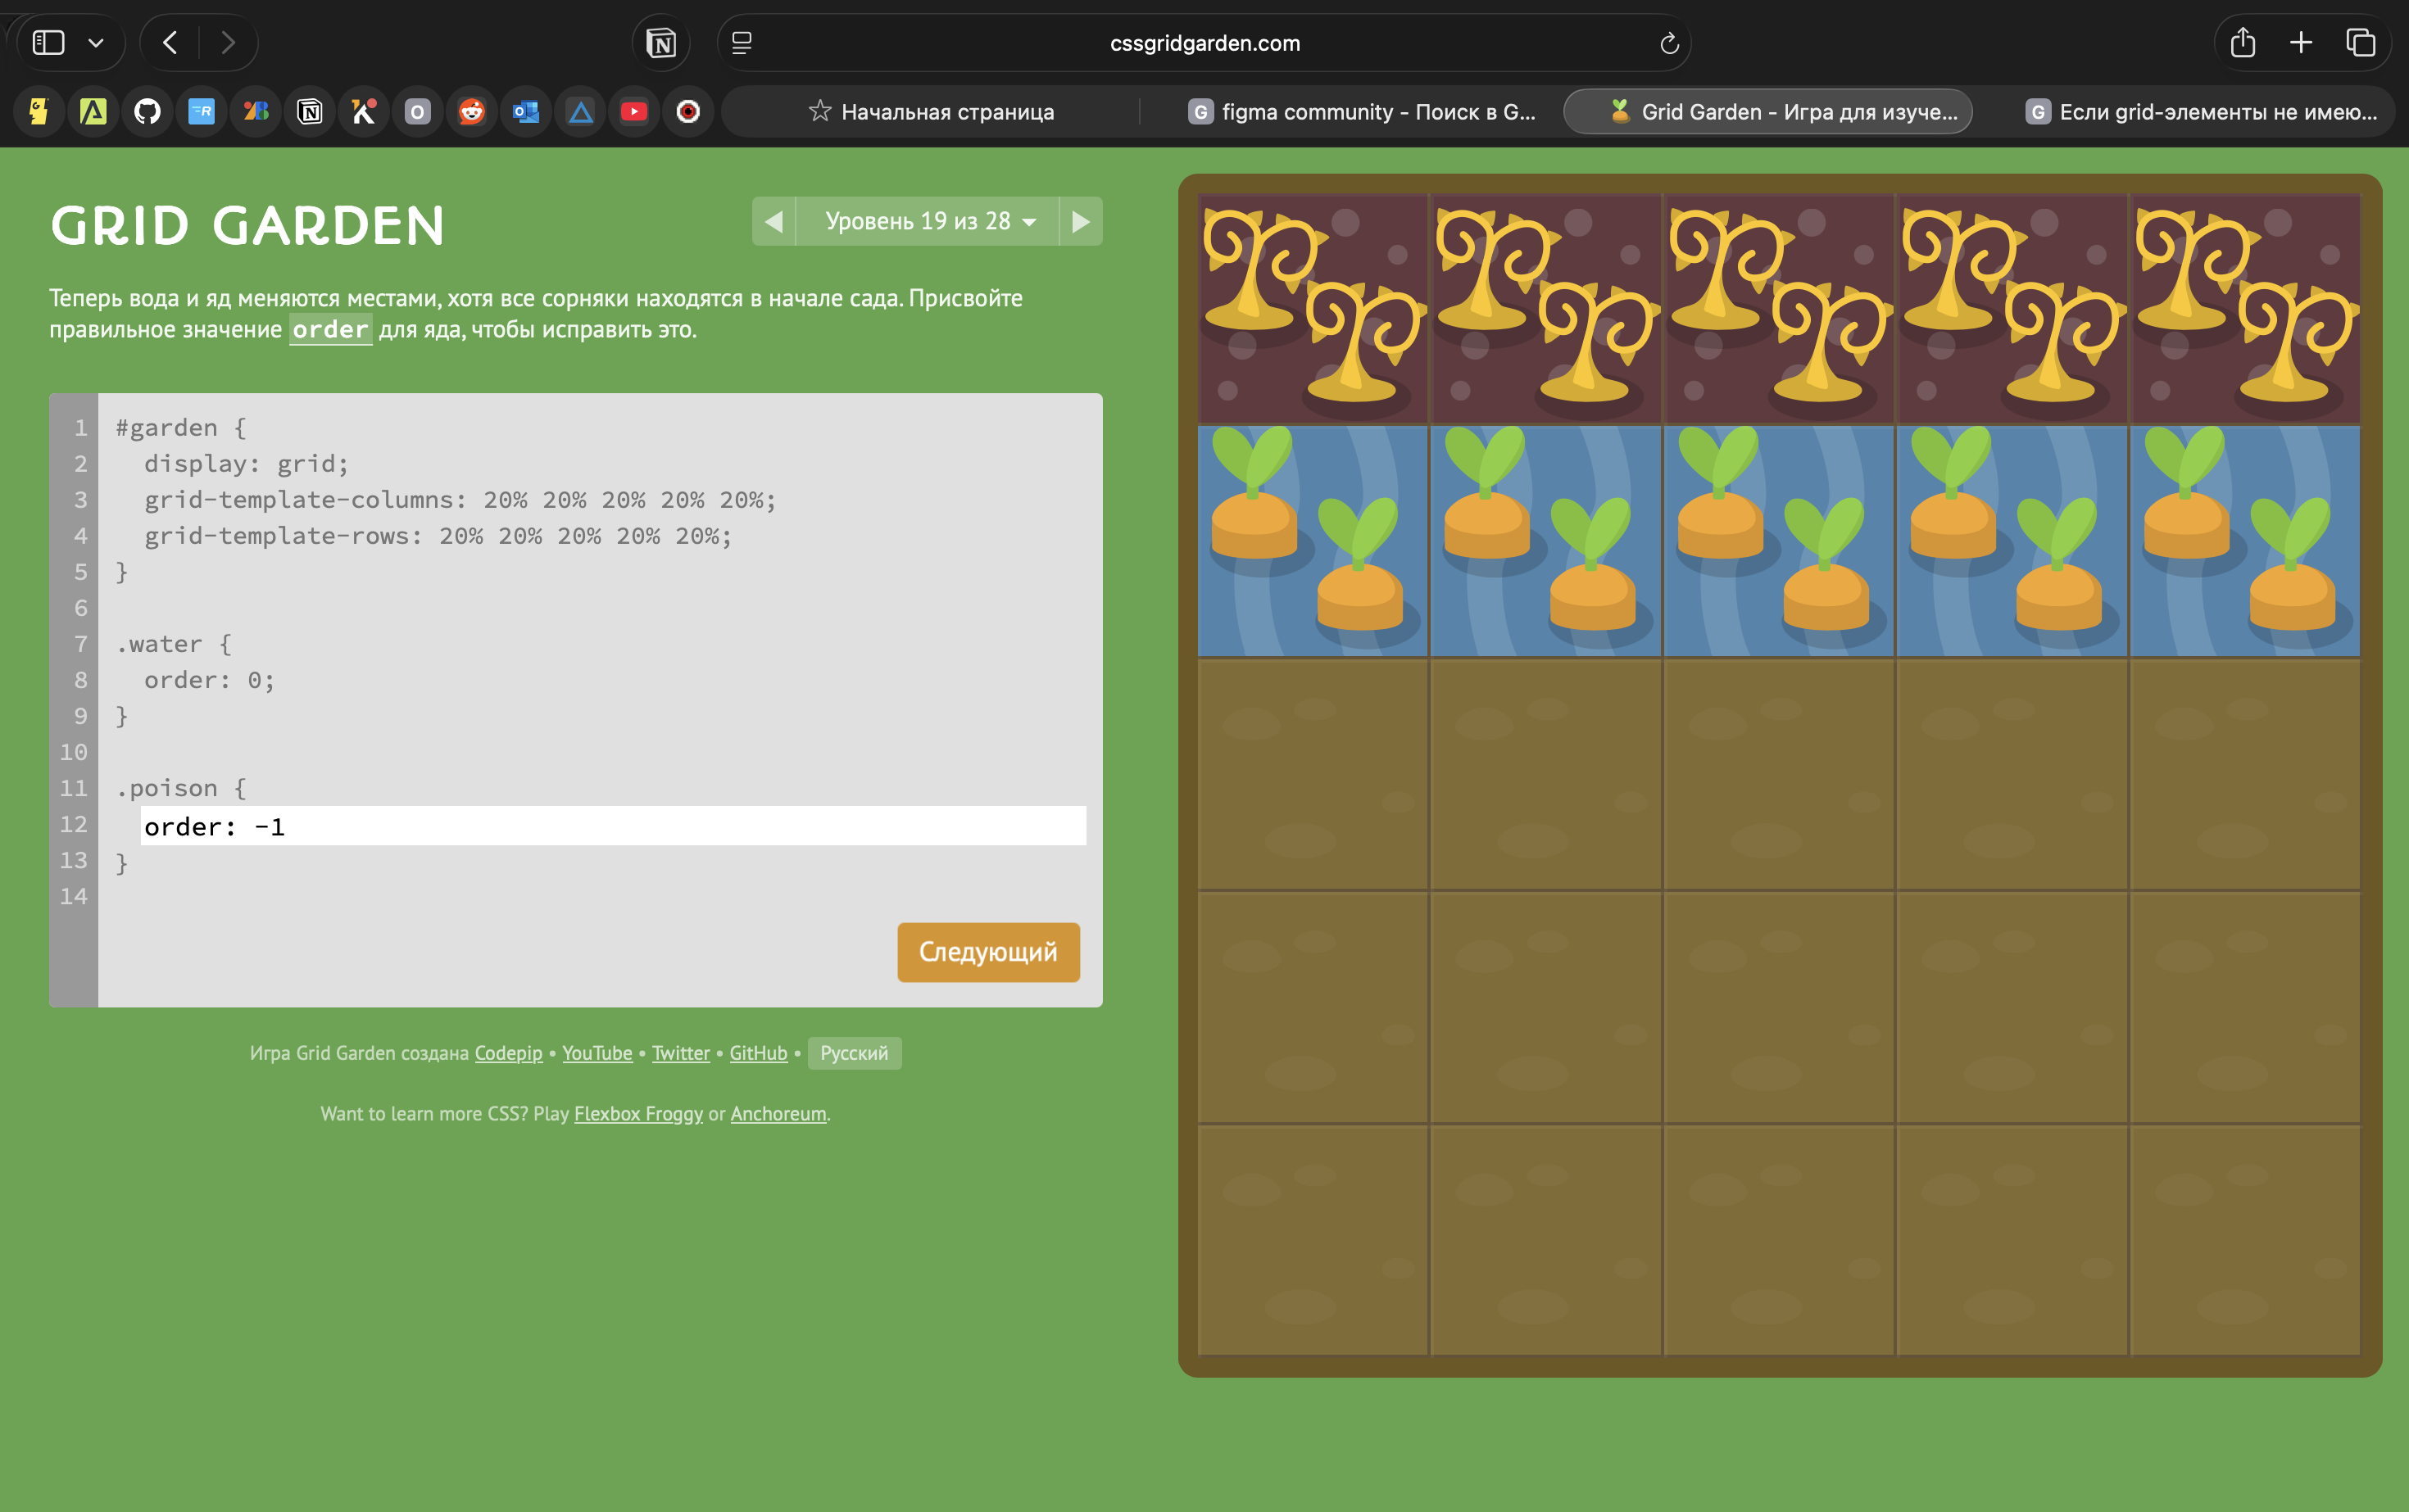This screenshot has height=1512, width=2409.
Task: Click the Share icon in browser toolbar
Action: (x=2242, y=43)
